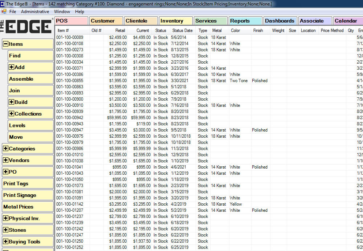Image resolution: width=363 pixels, height=251 pixels.
Task: Click the Print Signage button
Action: point(28,195)
